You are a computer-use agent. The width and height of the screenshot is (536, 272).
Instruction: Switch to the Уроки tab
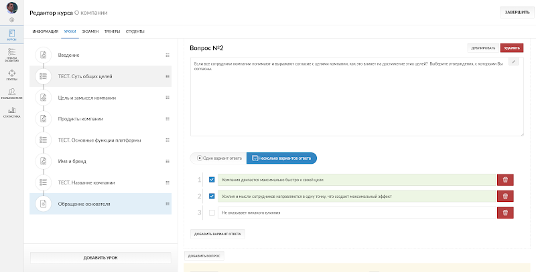[70, 31]
